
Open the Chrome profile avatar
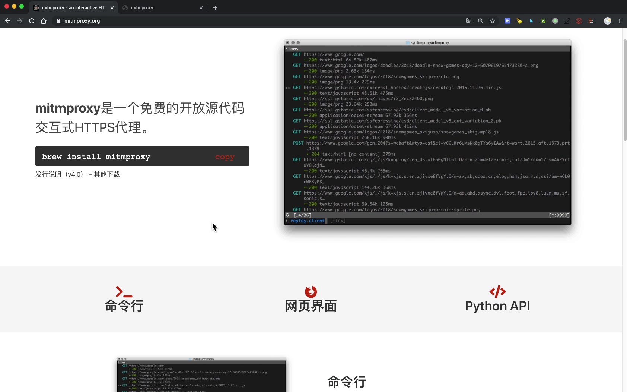[608, 21]
